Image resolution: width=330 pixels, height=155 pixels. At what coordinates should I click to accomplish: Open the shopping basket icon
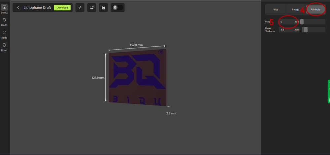point(104,8)
